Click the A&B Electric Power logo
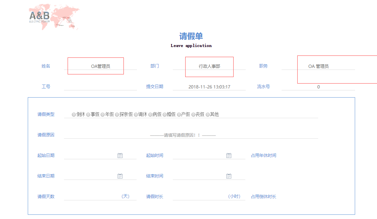 [x=54, y=17]
